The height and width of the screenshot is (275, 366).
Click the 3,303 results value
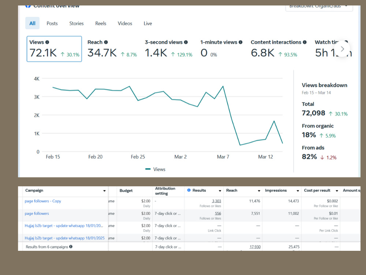coord(216,201)
